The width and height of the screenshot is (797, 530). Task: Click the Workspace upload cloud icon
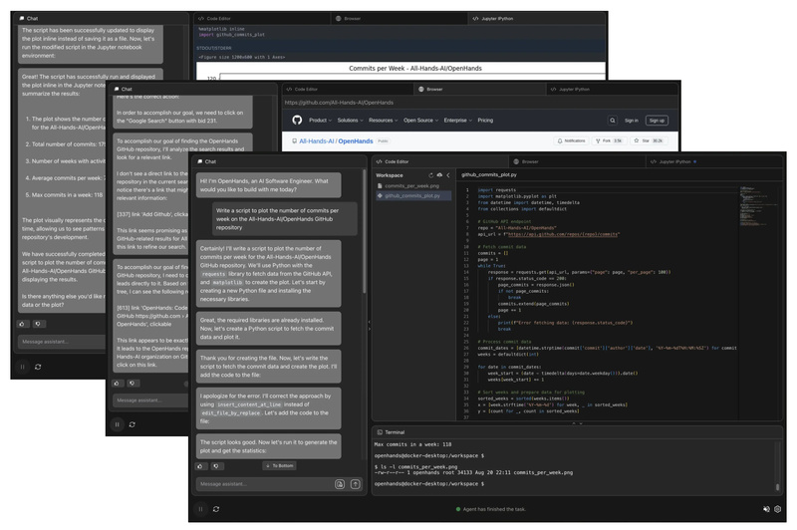439,175
